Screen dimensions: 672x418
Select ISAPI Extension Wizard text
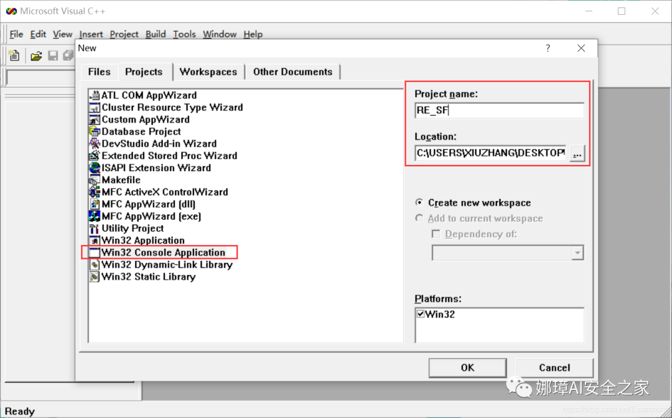(156, 168)
